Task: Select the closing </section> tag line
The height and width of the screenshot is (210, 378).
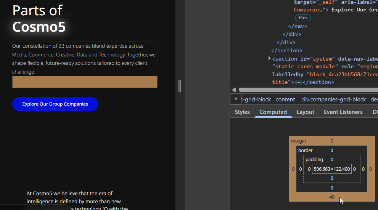Action: (x=286, y=51)
